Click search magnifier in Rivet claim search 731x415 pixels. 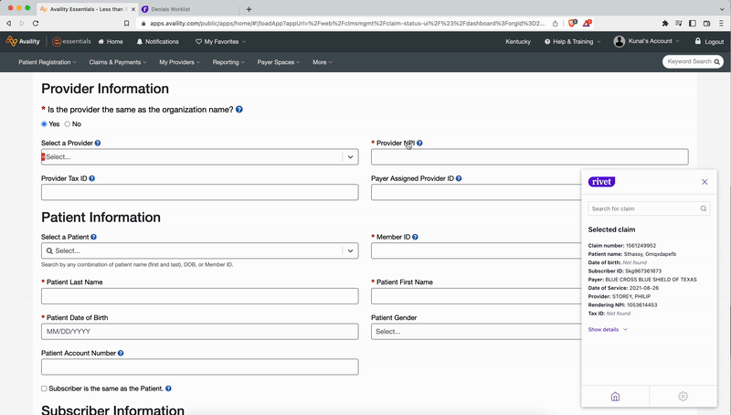(x=703, y=209)
